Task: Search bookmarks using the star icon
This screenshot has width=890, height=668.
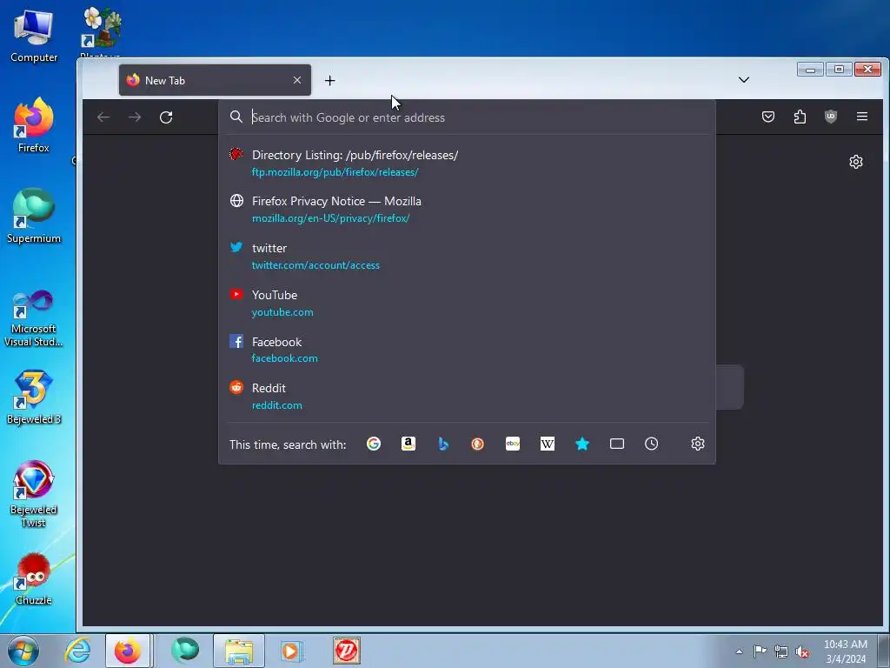Action: (581, 444)
